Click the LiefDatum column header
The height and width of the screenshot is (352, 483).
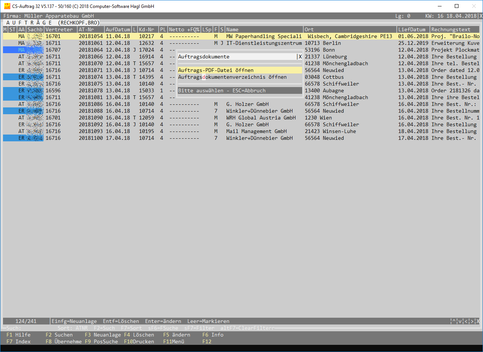pyautogui.click(x=412, y=29)
